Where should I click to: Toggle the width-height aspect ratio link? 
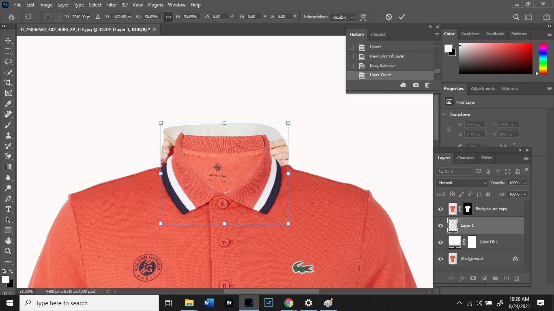pos(168,17)
